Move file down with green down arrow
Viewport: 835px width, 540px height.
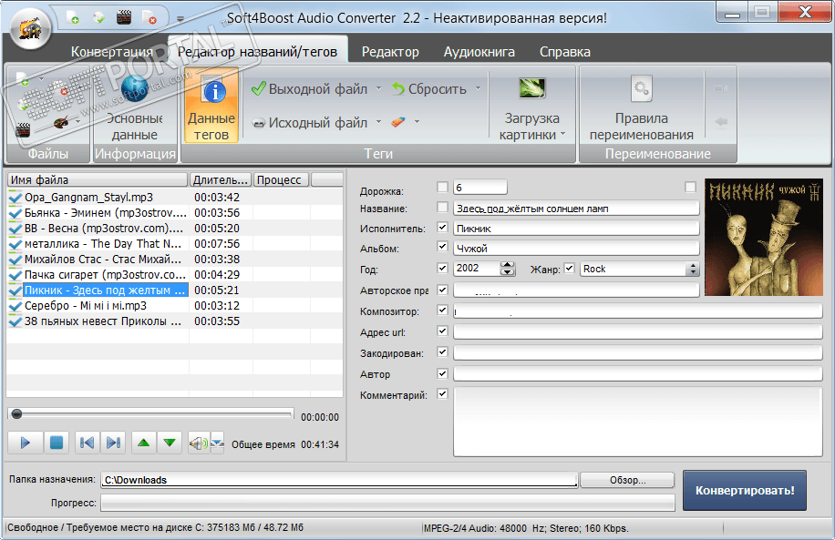(x=170, y=443)
